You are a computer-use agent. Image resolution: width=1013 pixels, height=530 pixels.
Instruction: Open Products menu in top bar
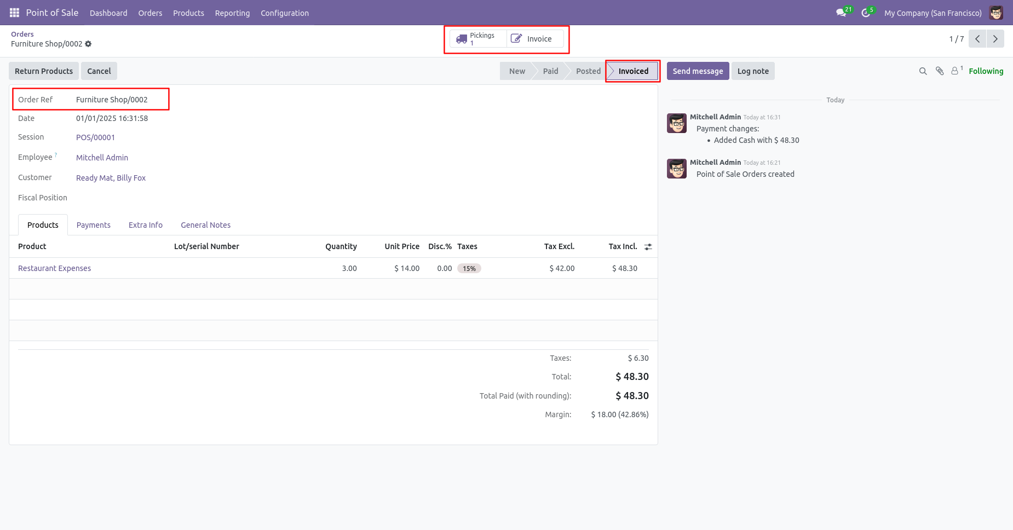coord(188,13)
